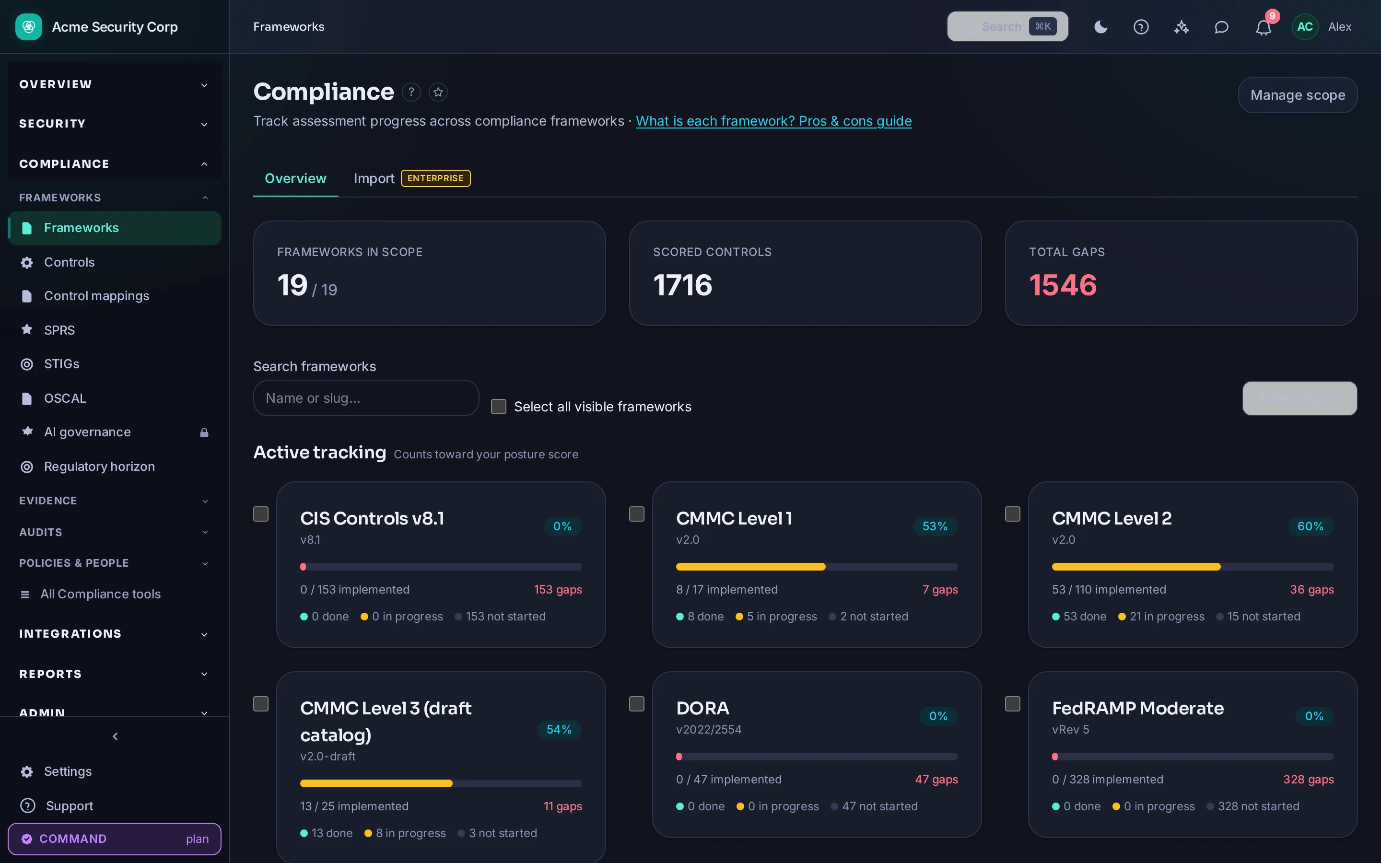Select the CMMC Level 3 draft catalog checkbox

[261, 704]
